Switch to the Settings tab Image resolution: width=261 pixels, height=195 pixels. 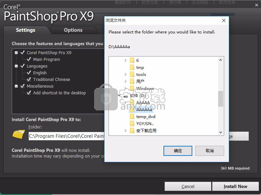click(x=25, y=30)
